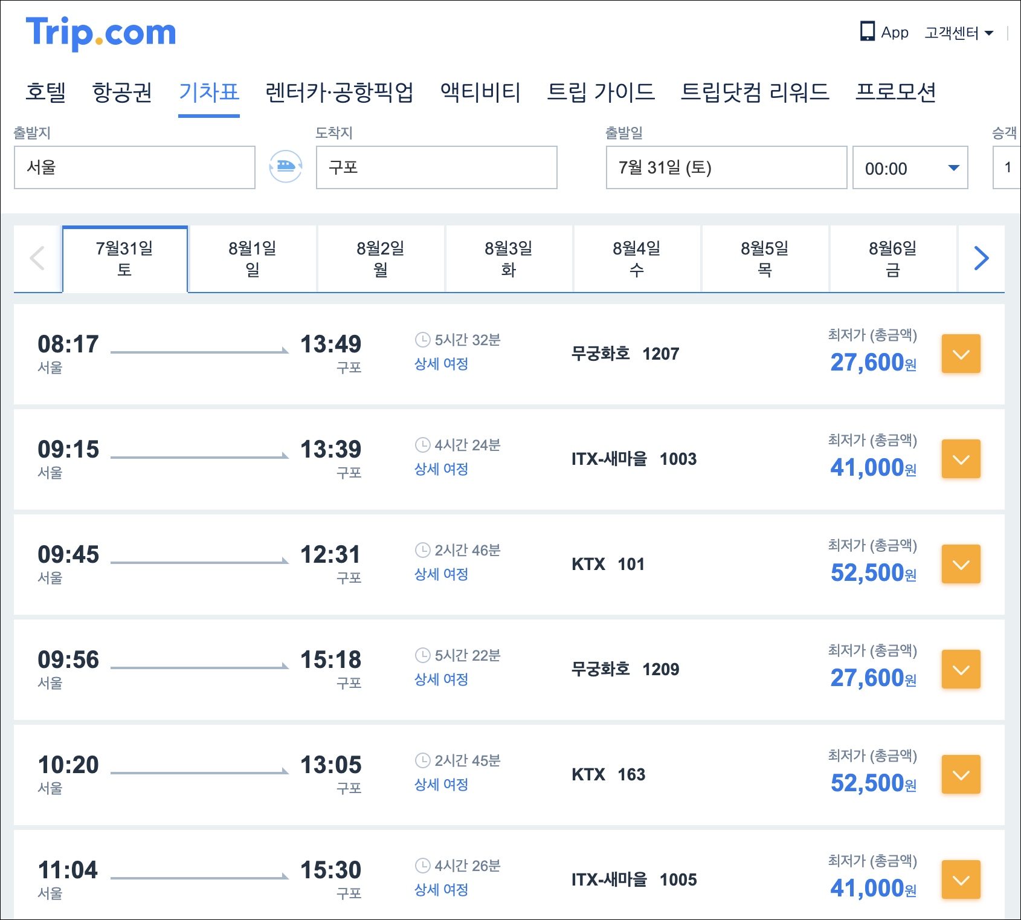Click the 출발일 field showing 7월 31일 (토)
This screenshot has height=920, width=1021.
point(727,167)
